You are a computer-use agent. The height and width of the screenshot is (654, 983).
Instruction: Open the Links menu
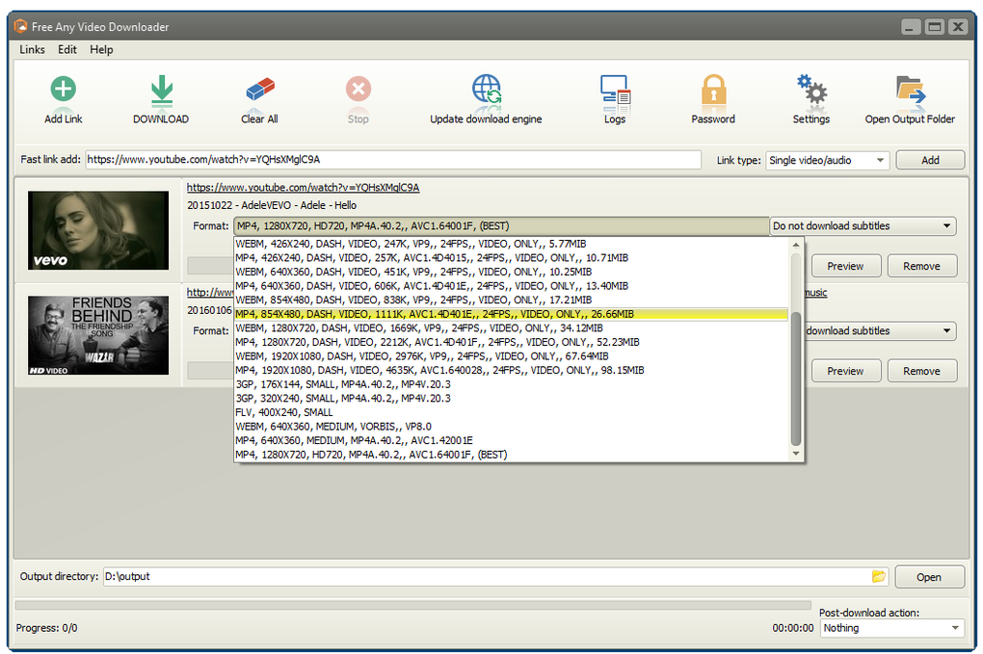pos(32,49)
